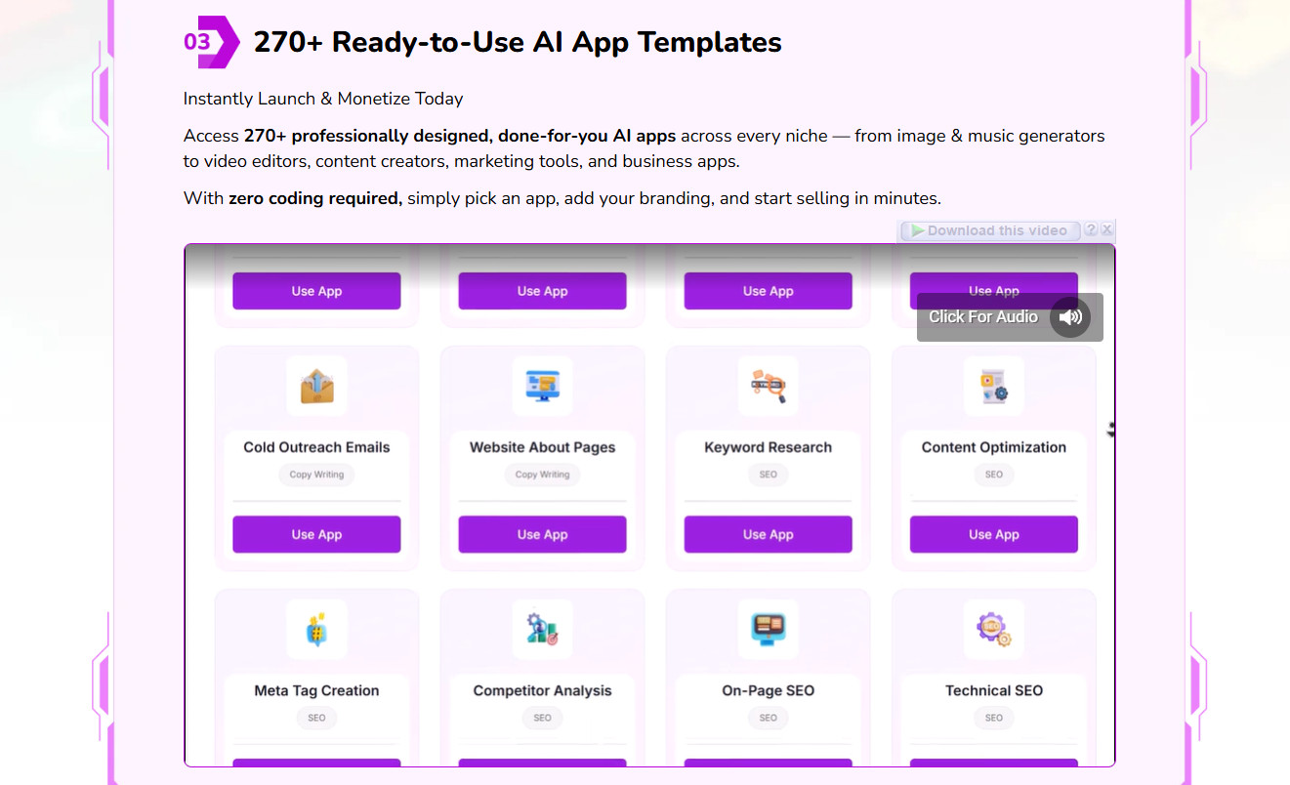Click SEO tag under Content Optimization
This screenshot has height=785, width=1290.
coord(994,475)
